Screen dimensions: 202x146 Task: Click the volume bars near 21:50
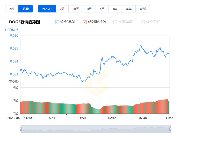82,108
